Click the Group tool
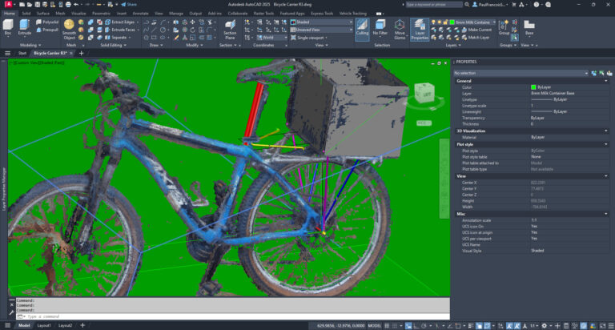The width and height of the screenshot is (615, 330). (x=504, y=27)
